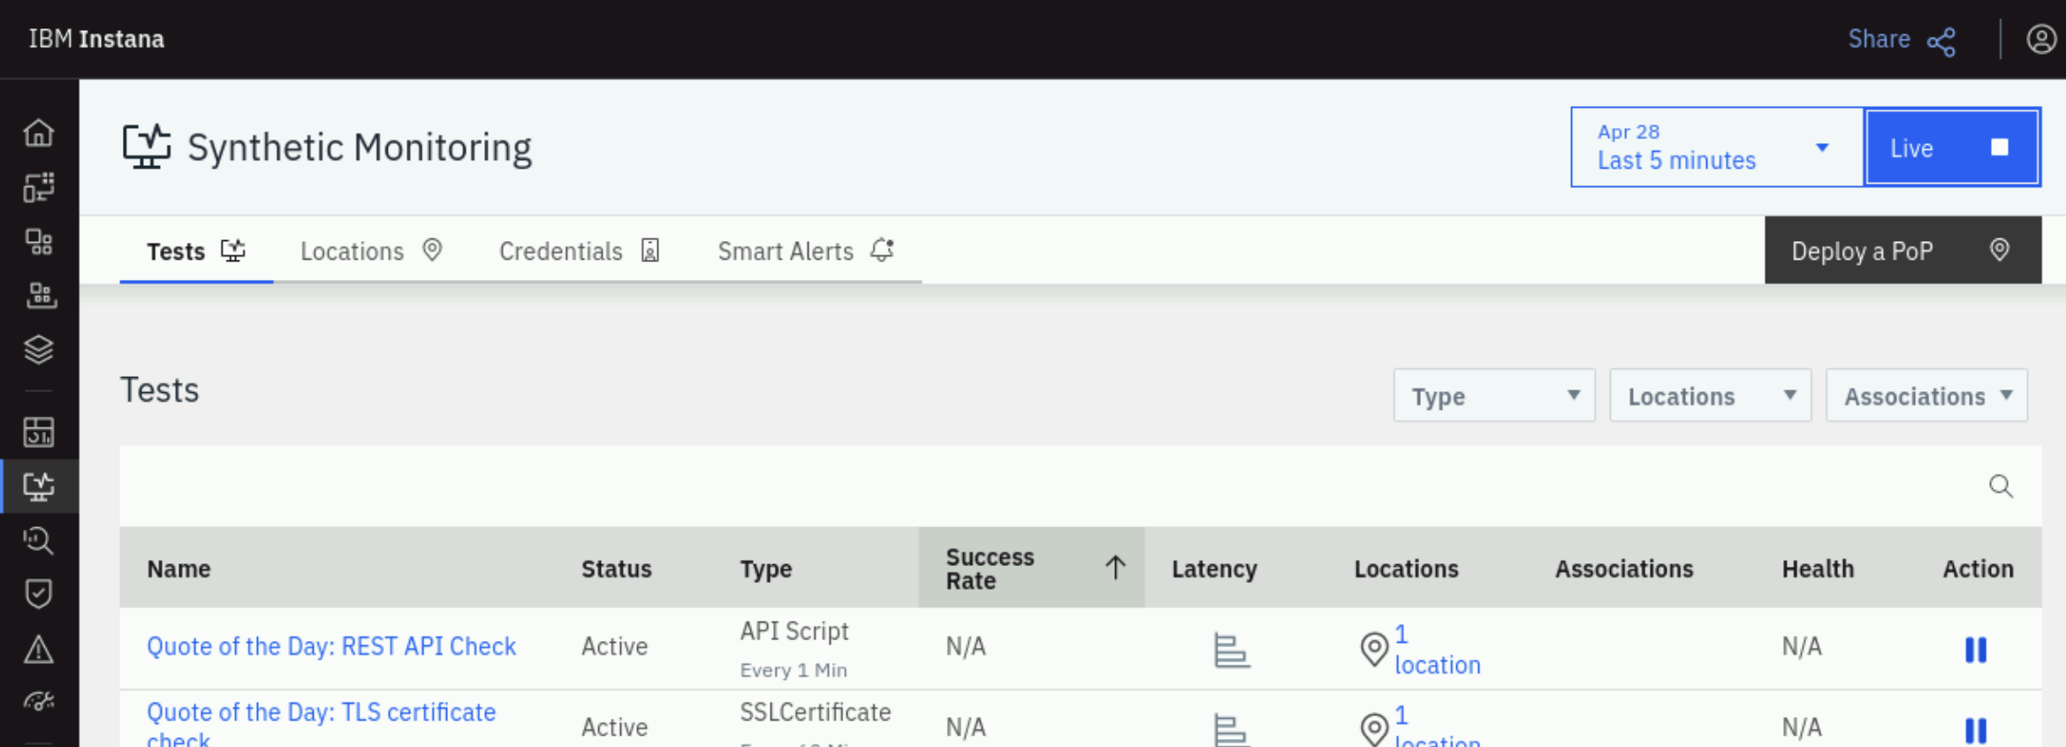Open latency chart for REST API Check

(x=1231, y=650)
